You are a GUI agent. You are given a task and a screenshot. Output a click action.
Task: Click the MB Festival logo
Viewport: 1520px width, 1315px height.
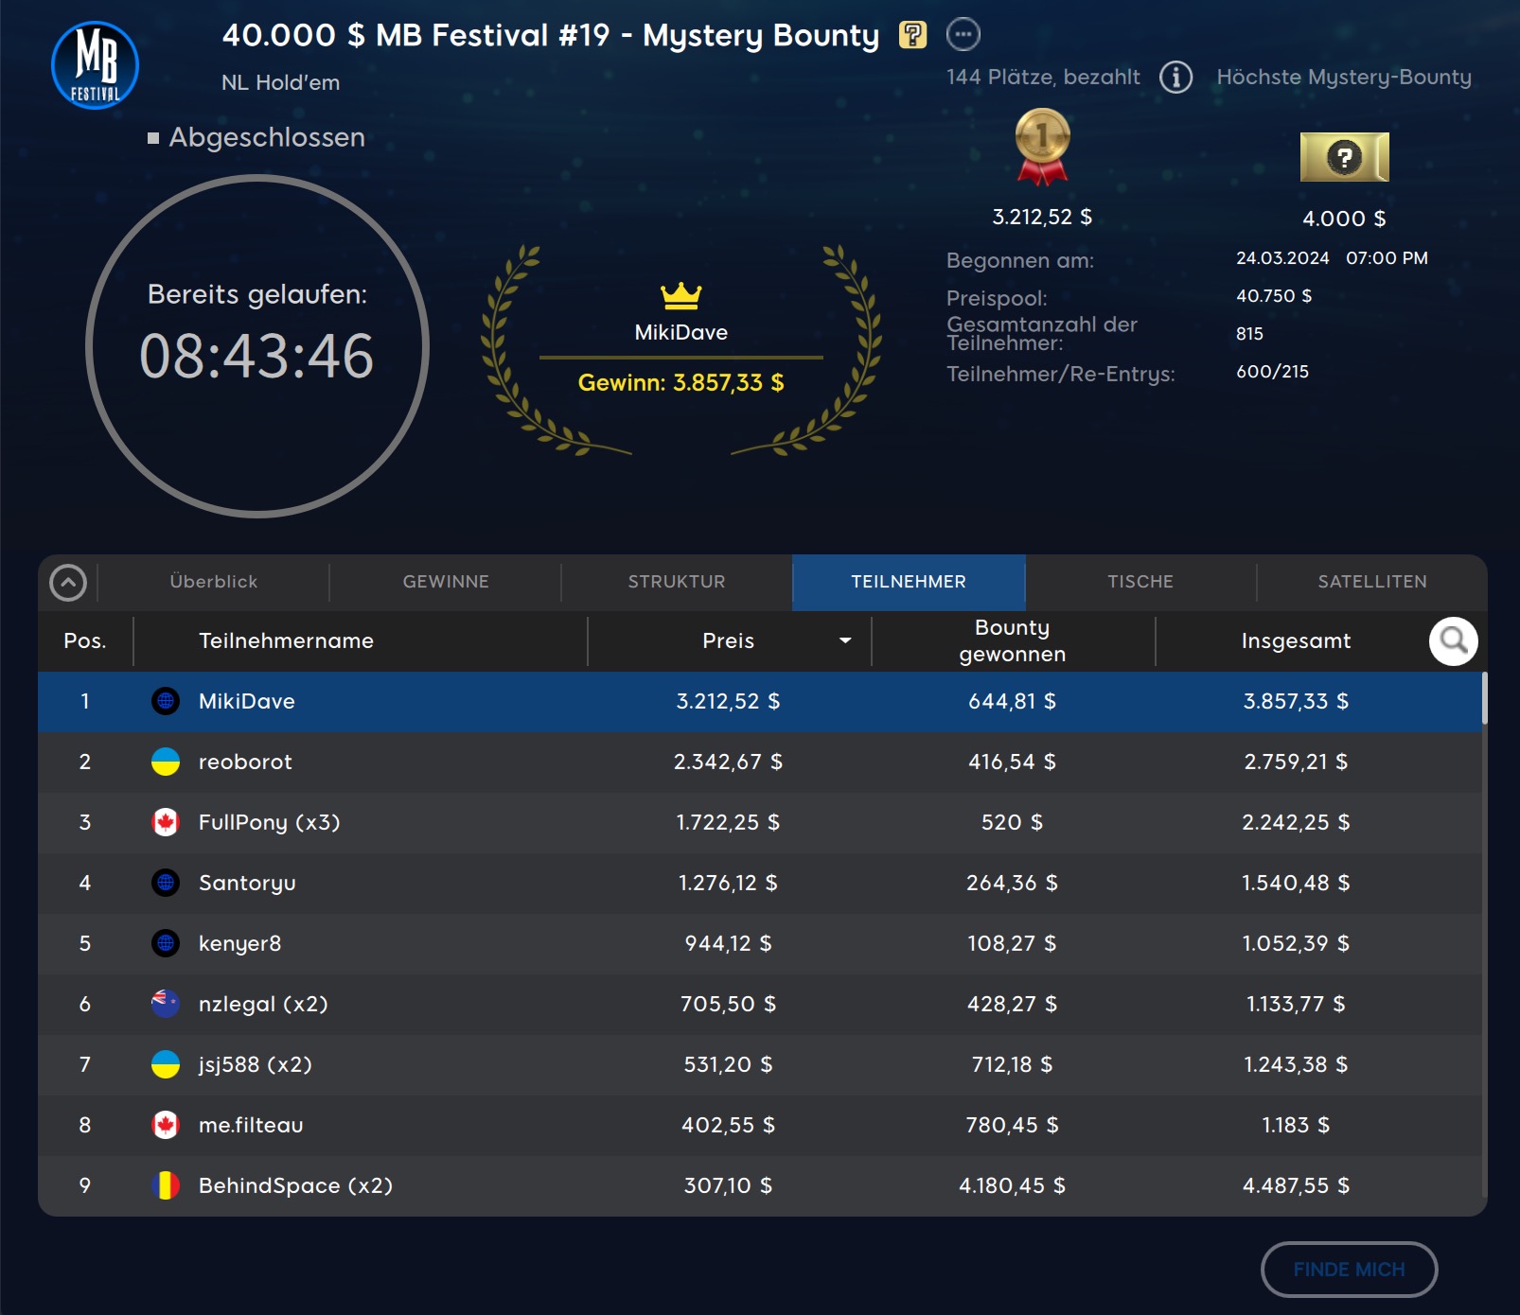[95, 65]
